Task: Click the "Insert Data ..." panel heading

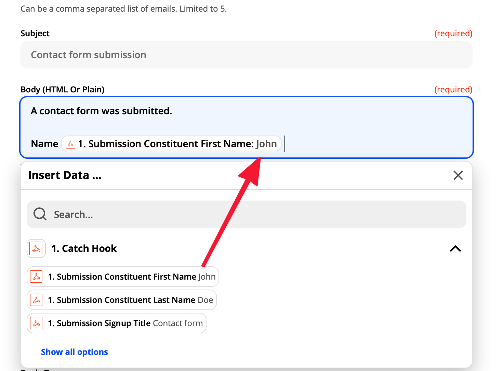Action: pos(65,175)
